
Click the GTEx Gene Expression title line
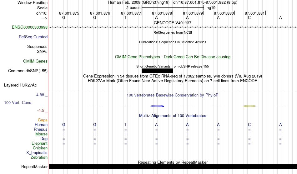(x=173, y=76)
